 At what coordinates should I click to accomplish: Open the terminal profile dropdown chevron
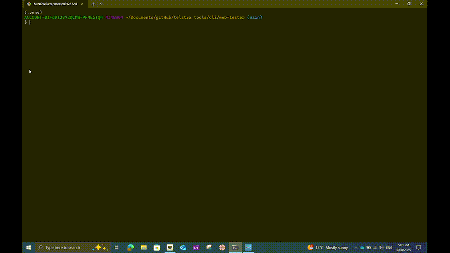[101, 4]
